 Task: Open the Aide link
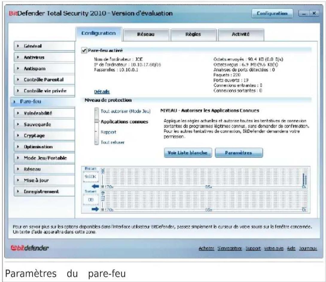[291, 248]
